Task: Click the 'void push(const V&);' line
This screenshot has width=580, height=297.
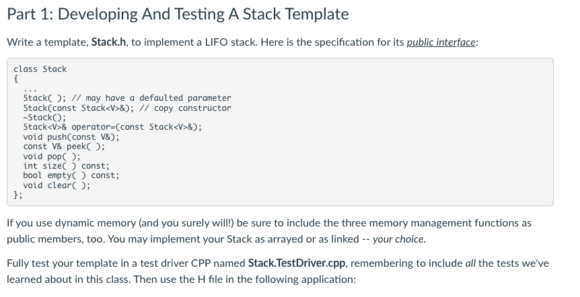Action: pos(71,137)
